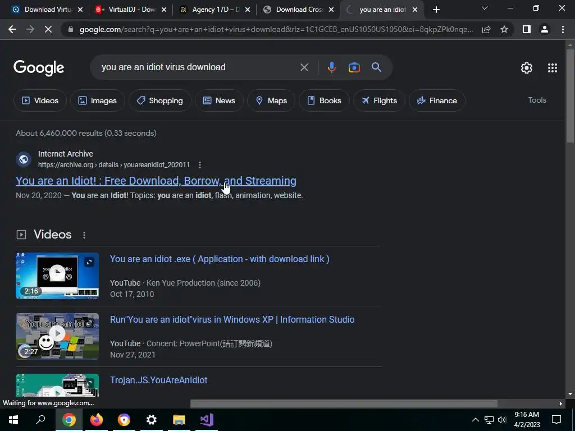This screenshot has width=575, height=431.
Task: Open Windows Start menu
Action: click(x=13, y=420)
